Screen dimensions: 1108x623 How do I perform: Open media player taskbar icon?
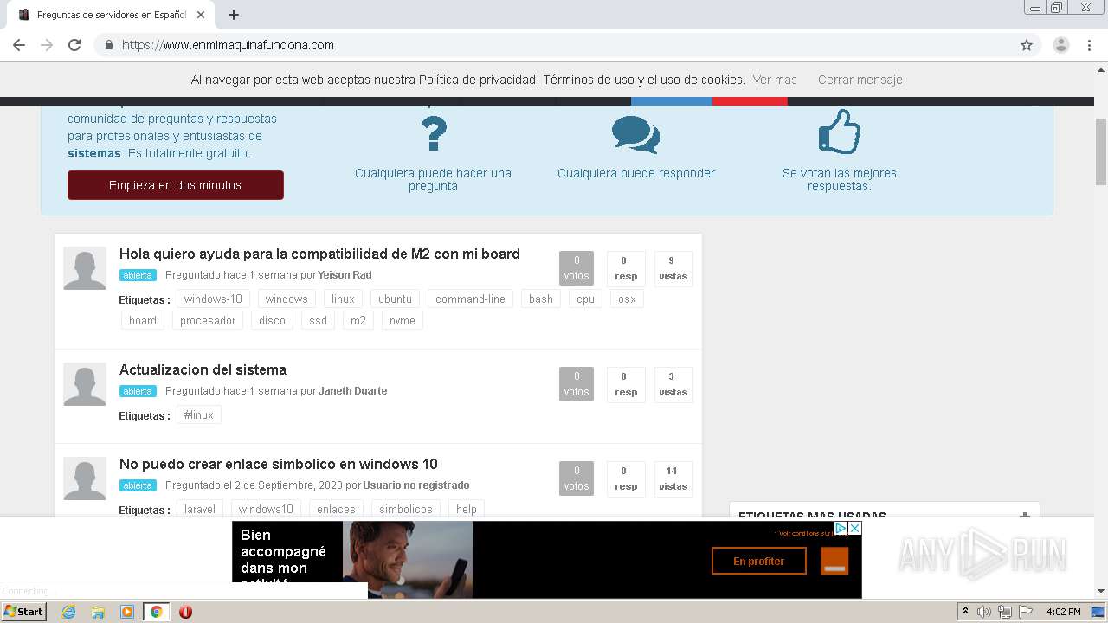[x=127, y=612]
